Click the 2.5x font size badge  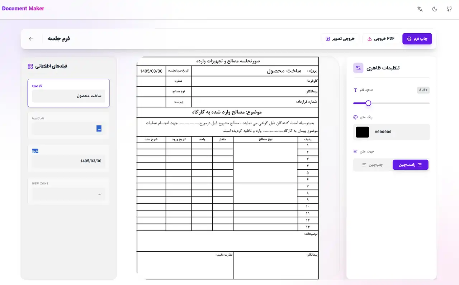click(423, 90)
